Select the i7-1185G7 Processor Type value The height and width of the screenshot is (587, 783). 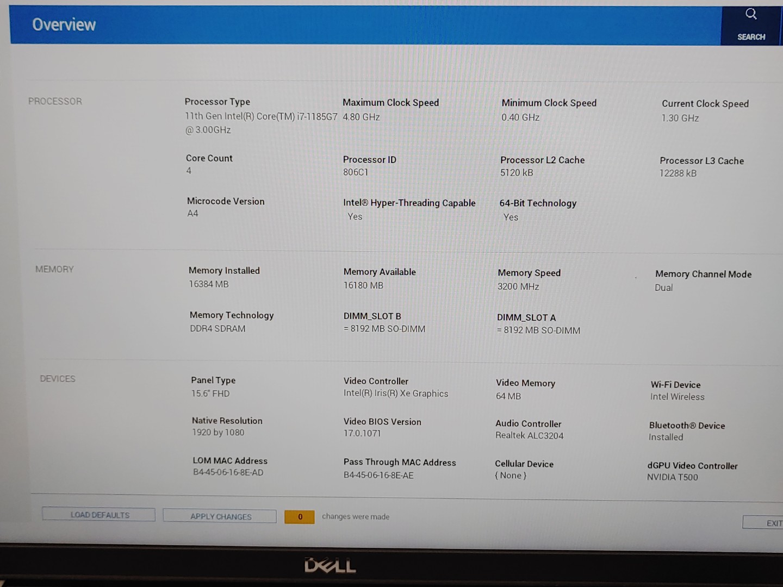click(260, 117)
